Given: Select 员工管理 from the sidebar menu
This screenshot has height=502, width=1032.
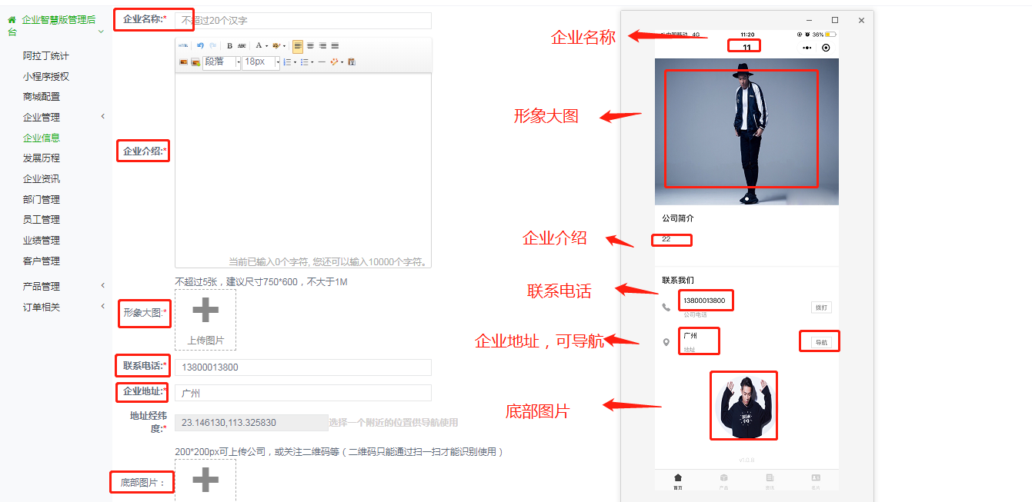Looking at the screenshot, I should (42, 220).
